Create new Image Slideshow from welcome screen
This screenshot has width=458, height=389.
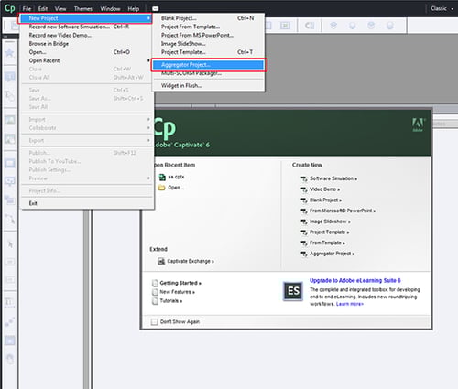pyautogui.click(x=330, y=222)
